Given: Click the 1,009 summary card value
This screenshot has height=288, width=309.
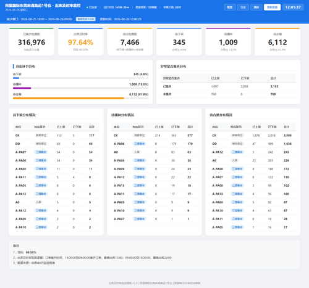Looking at the screenshot, I should 228,43.
